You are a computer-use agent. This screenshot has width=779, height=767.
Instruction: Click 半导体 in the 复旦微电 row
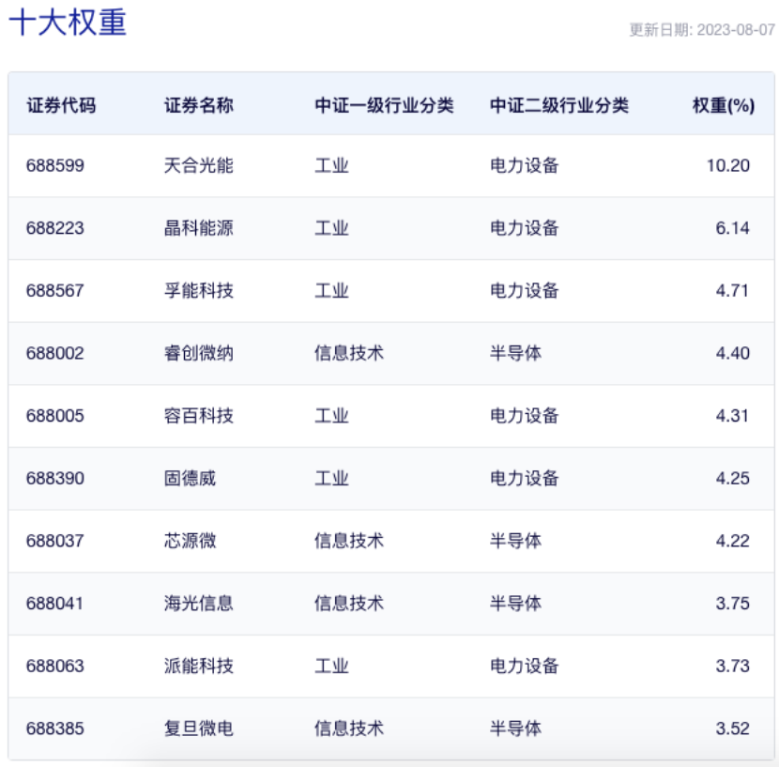coord(515,729)
